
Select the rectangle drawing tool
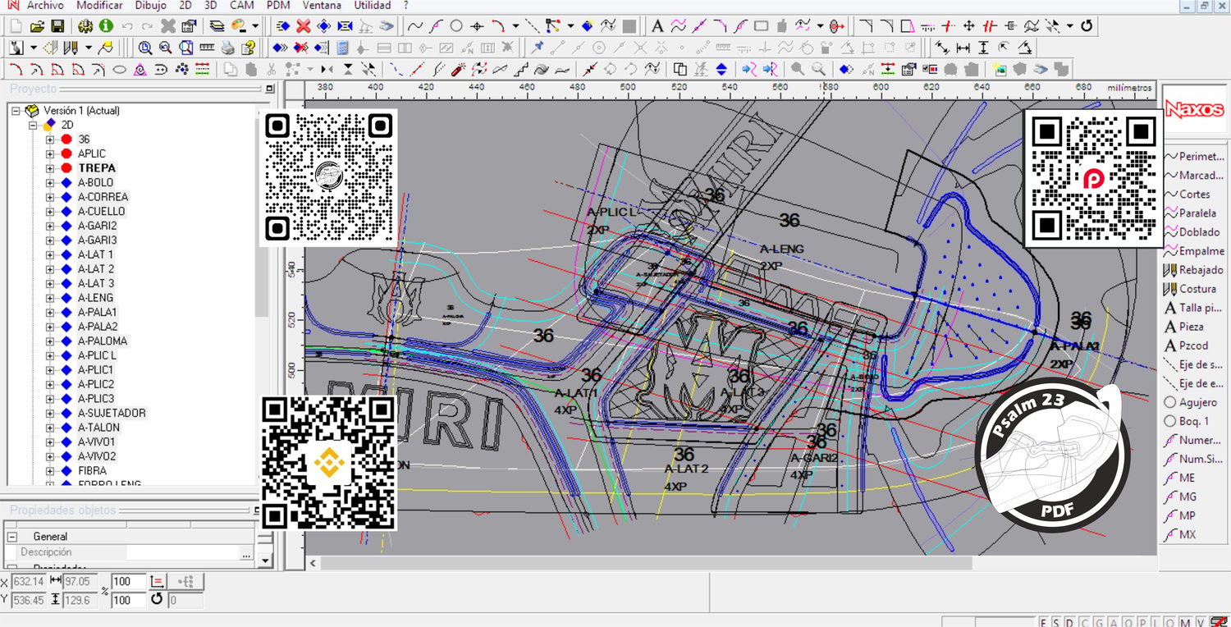(x=761, y=26)
